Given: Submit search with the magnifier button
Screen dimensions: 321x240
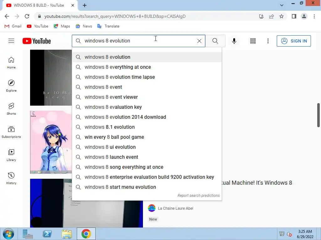Looking at the screenshot, I should pyautogui.click(x=215, y=41).
